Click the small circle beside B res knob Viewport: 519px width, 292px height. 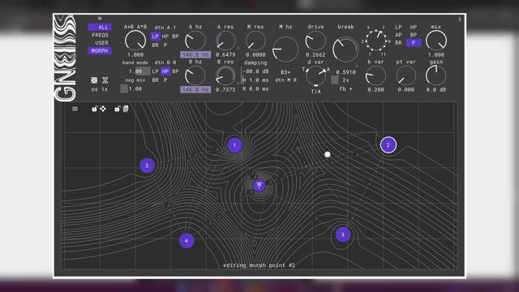pos(238,84)
